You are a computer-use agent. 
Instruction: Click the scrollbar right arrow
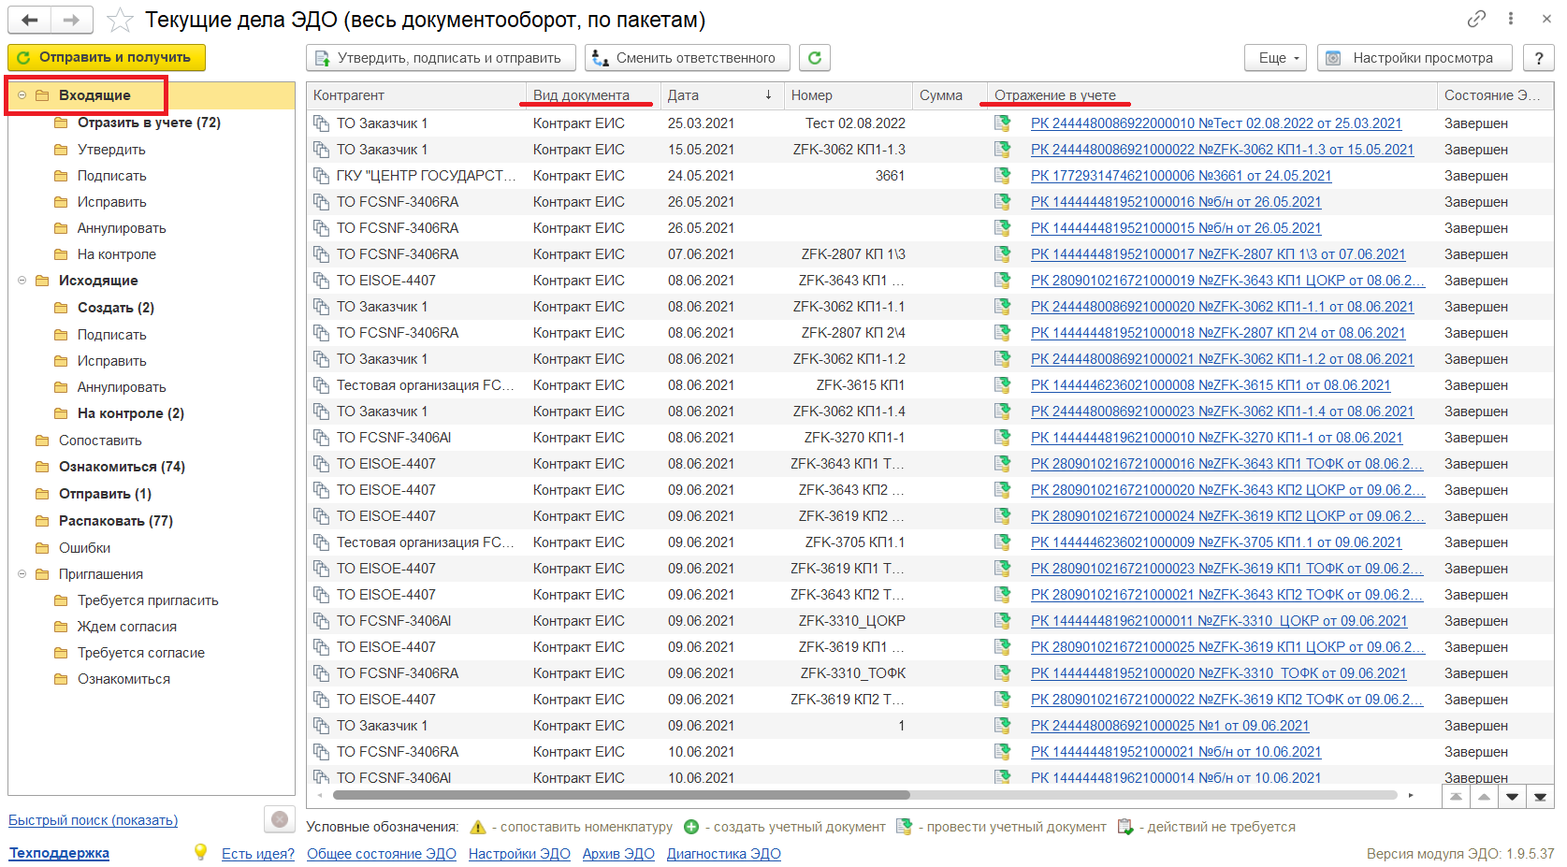(x=1411, y=795)
